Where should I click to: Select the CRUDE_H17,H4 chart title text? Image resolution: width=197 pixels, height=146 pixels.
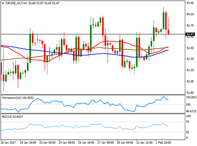tap(16, 3)
